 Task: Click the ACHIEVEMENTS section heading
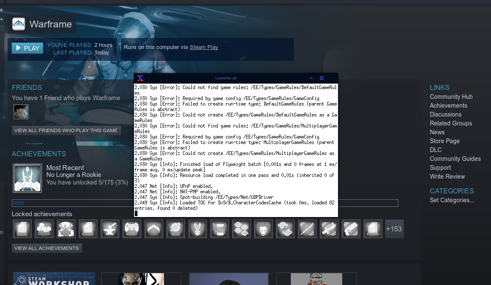click(x=39, y=154)
